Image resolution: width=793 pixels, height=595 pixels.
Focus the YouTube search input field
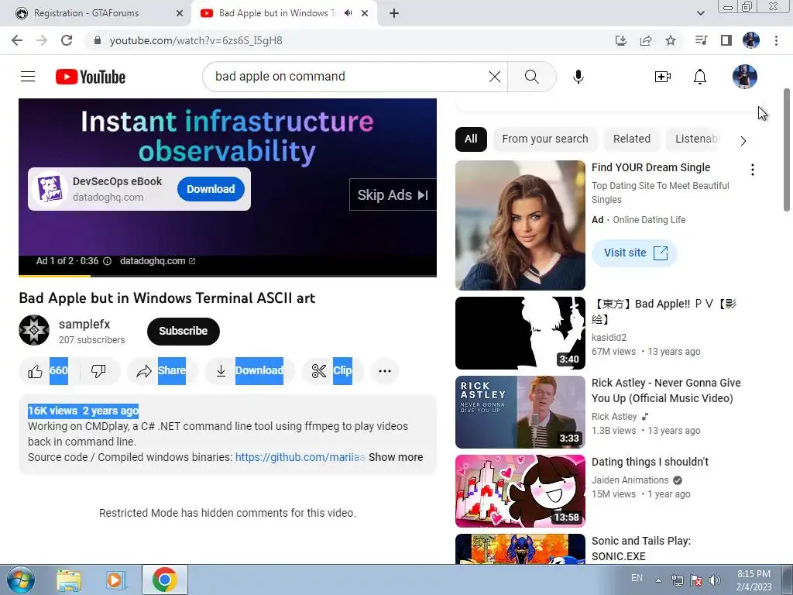click(x=349, y=77)
